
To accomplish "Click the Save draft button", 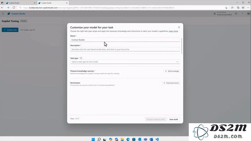I will 174,119.
